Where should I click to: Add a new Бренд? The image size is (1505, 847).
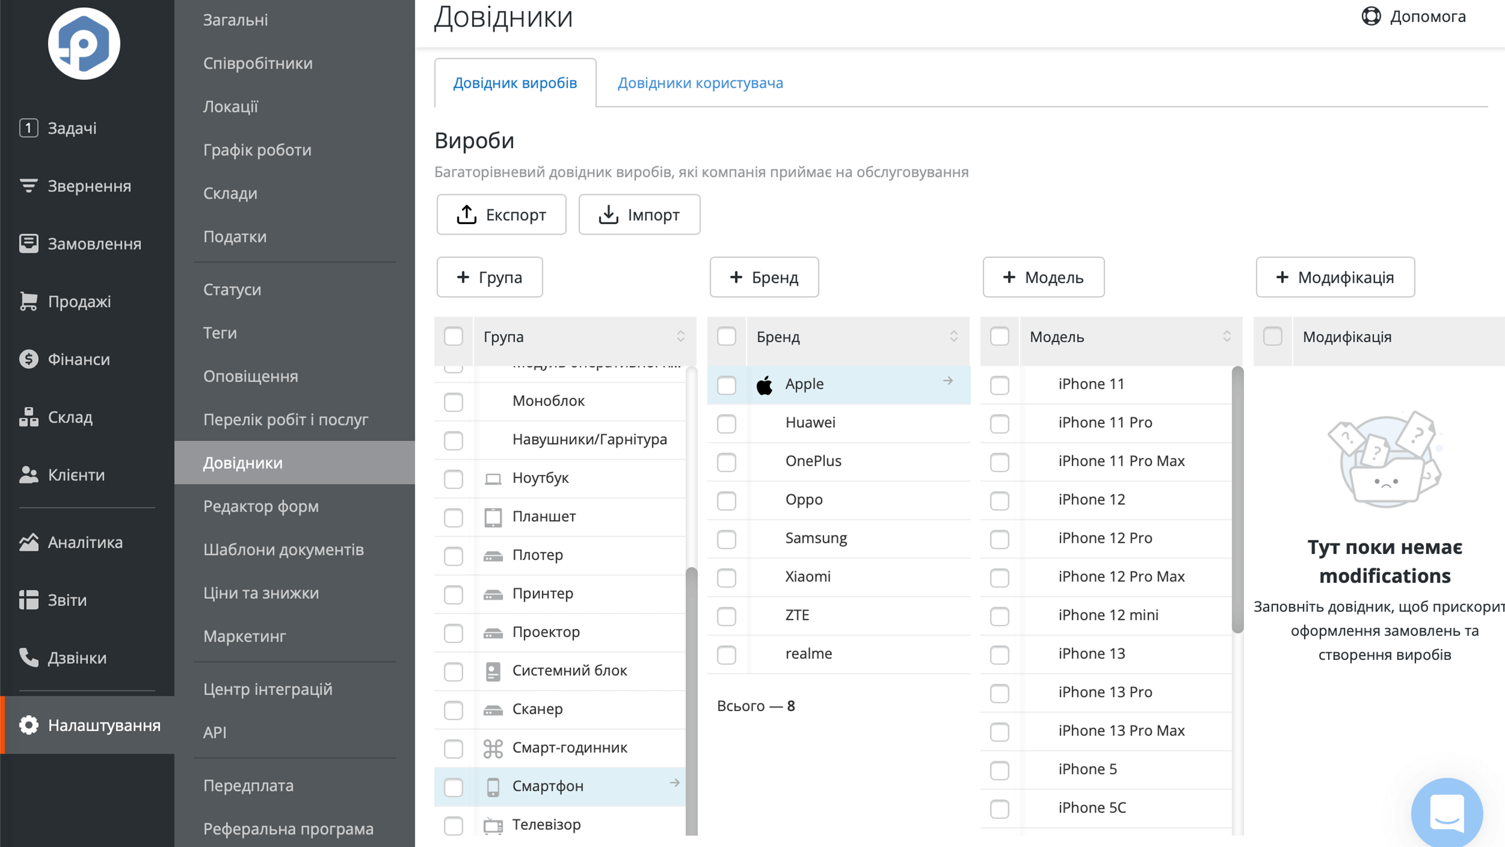pyautogui.click(x=764, y=277)
